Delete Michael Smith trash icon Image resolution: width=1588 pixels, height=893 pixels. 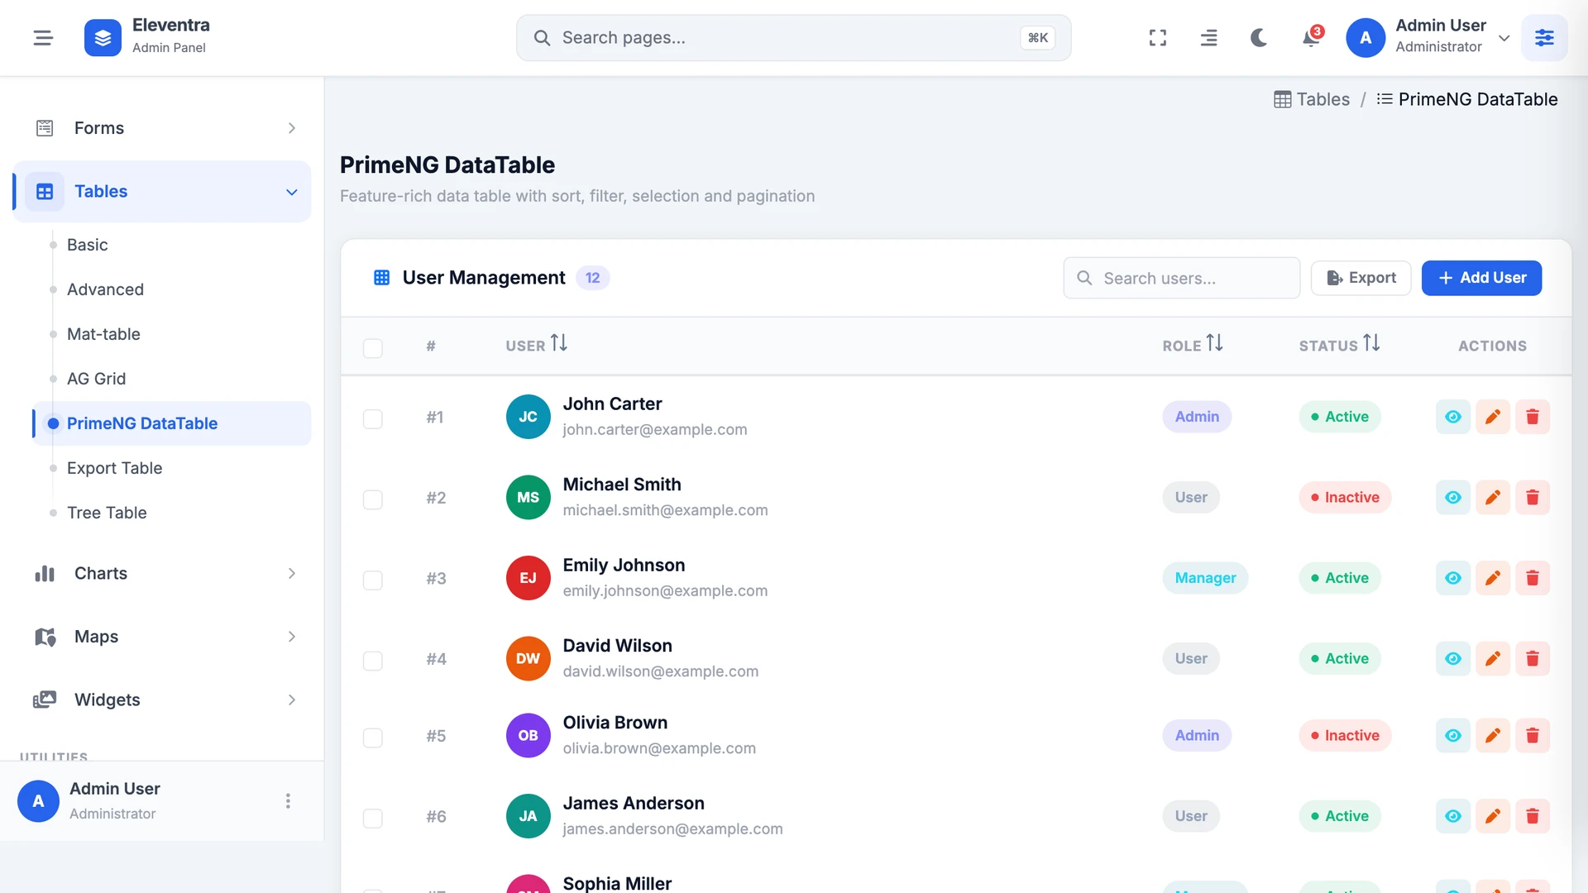pyautogui.click(x=1533, y=498)
